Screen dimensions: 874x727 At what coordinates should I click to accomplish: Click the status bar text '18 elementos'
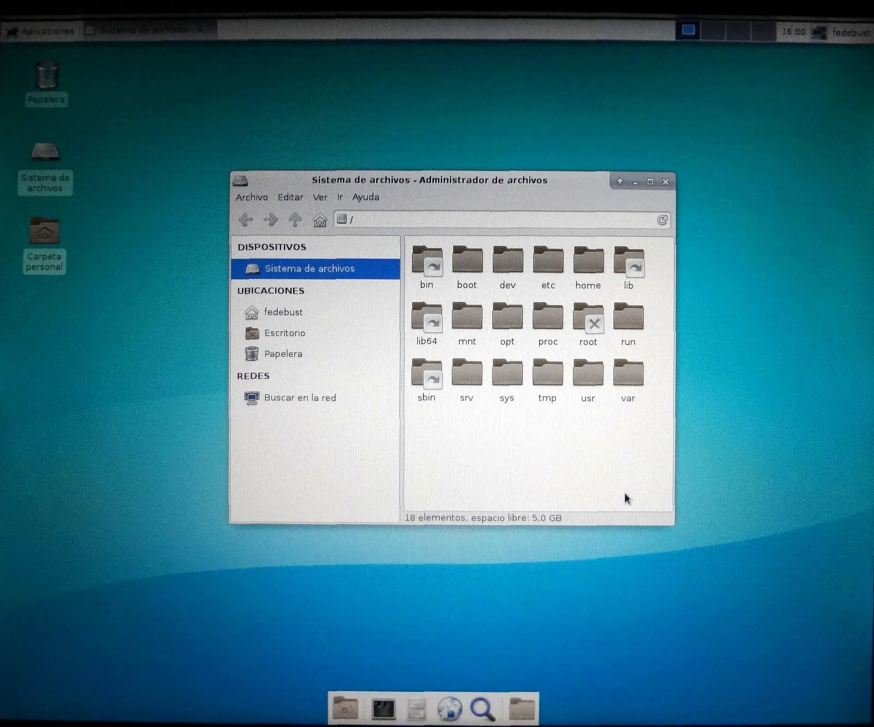tap(435, 518)
